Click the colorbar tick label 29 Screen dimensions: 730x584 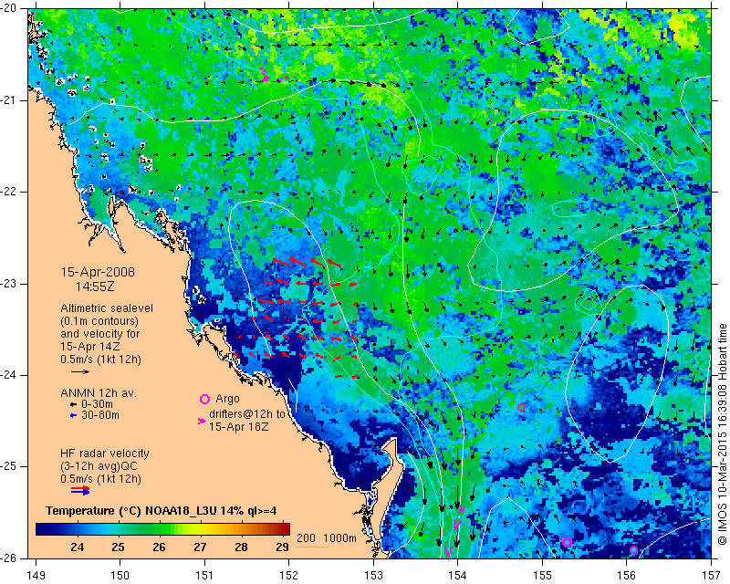click(282, 547)
